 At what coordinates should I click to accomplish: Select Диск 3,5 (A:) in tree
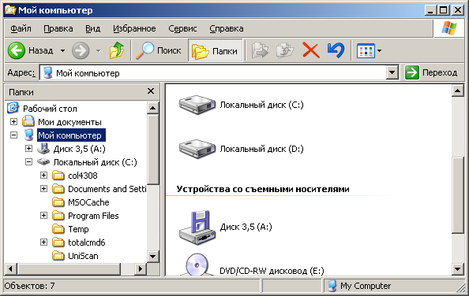(x=79, y=149)
